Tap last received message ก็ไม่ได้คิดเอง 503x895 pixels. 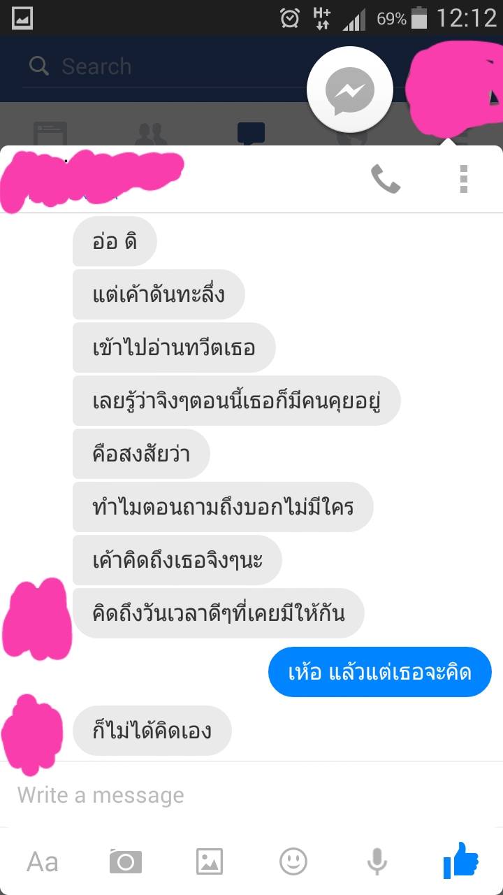152,731
